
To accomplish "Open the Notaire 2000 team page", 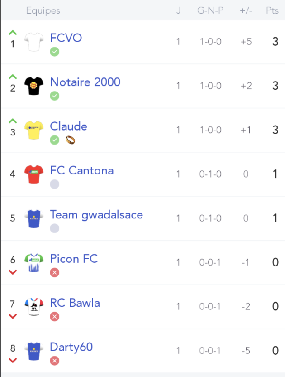I will (x=85, y=82).
